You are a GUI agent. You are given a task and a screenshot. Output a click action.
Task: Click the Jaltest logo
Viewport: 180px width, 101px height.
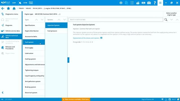(x=6, y=3)
